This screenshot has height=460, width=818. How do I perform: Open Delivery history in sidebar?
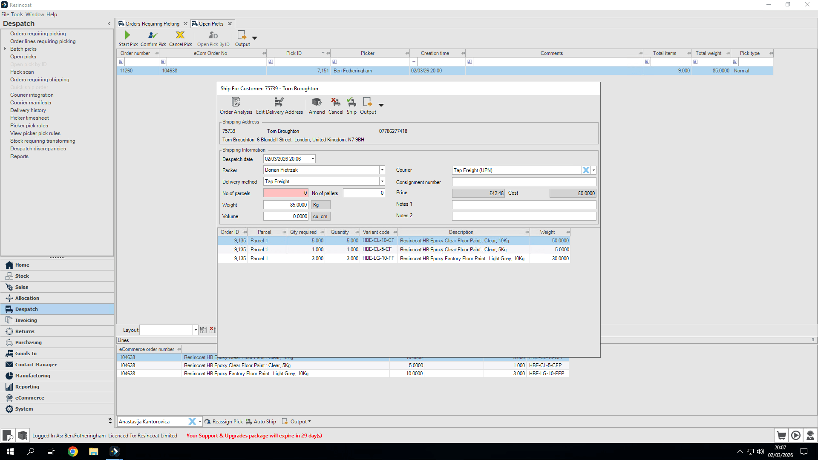tap(28, 110)
